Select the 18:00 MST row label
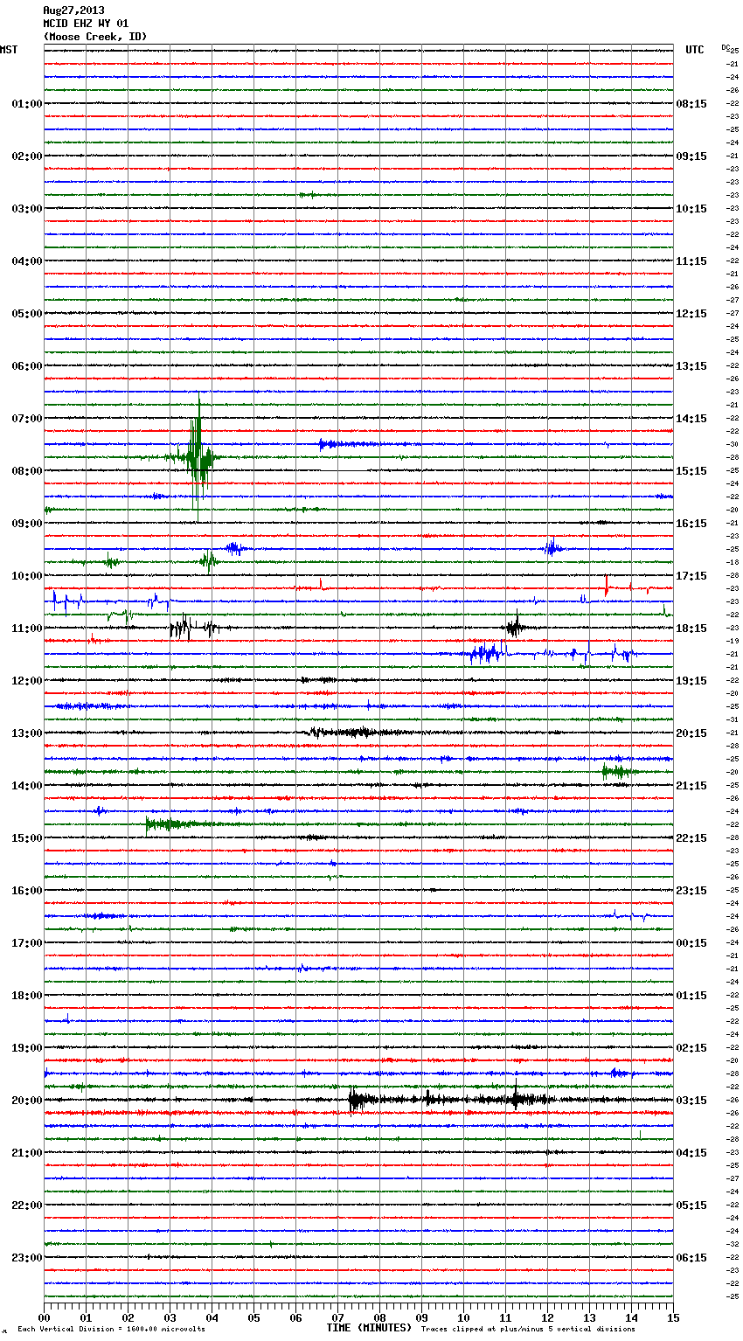The width and height of the screenshot is (743, 1341). 26,995
